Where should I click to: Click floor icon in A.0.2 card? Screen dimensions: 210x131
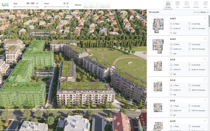click(x=171, y=24)
